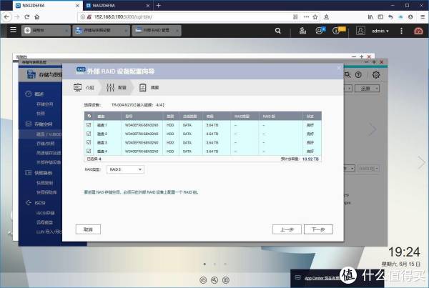
Task: Click the 取消 button
Action: pyautogui.click(x=89, y=229)
